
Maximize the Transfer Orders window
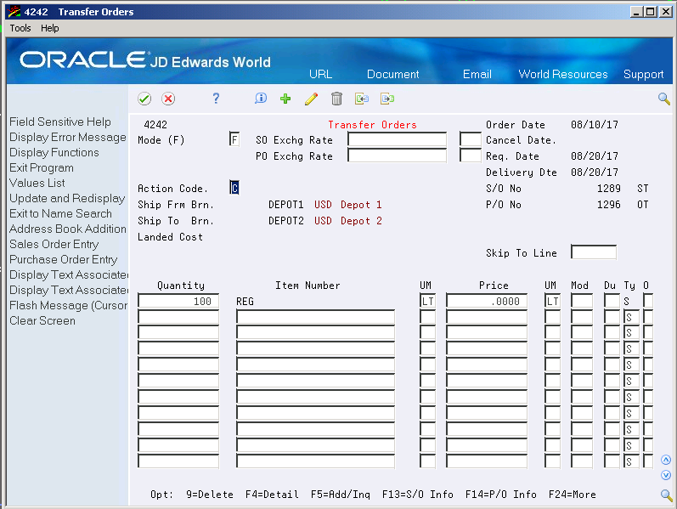650,12
